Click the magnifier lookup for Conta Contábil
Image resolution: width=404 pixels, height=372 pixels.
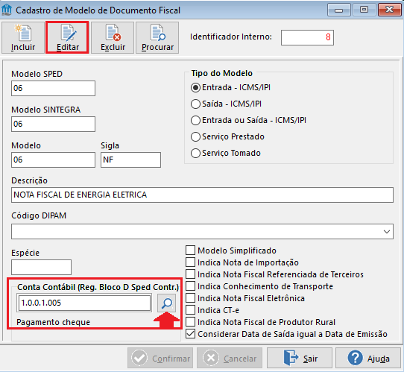click(167, 303)
